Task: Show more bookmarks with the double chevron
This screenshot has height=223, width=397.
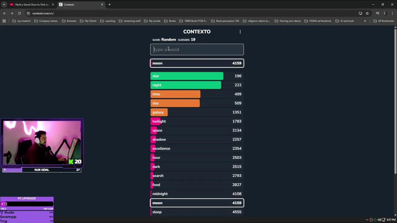Action: tap(365, 21)
